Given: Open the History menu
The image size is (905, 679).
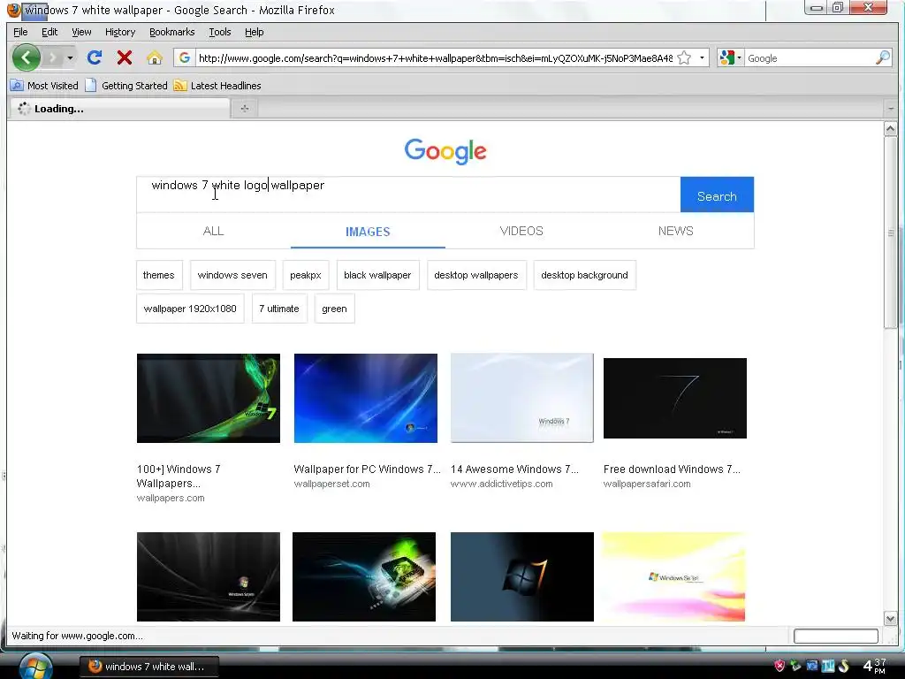Looking at the screenshot, I should point(120,32).
